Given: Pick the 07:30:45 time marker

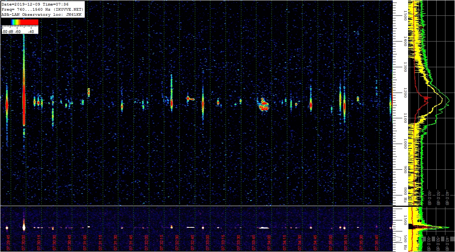Looking at the screenshot, I should tap(70, 243).
